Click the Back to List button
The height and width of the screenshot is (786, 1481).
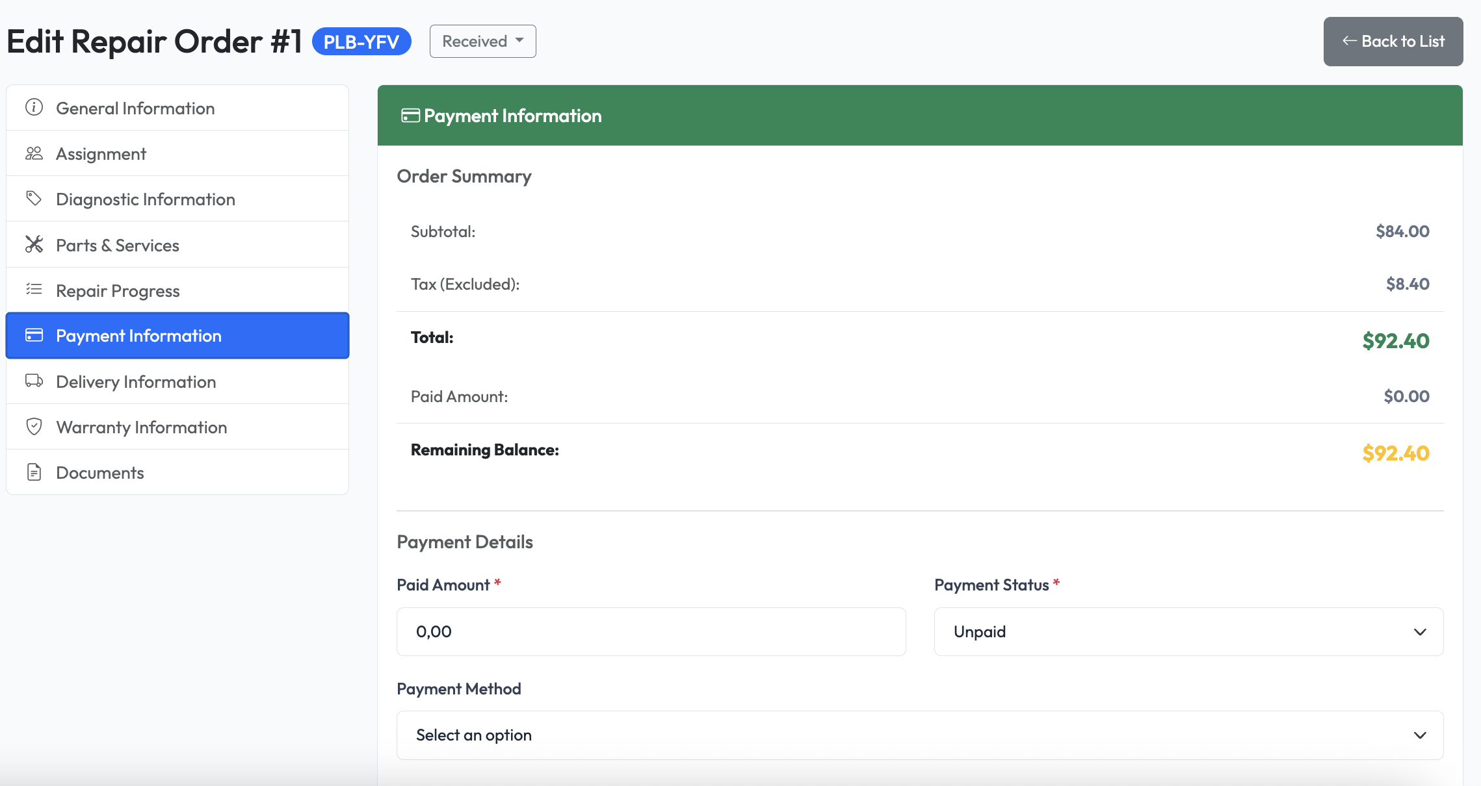coord(1393,41)
